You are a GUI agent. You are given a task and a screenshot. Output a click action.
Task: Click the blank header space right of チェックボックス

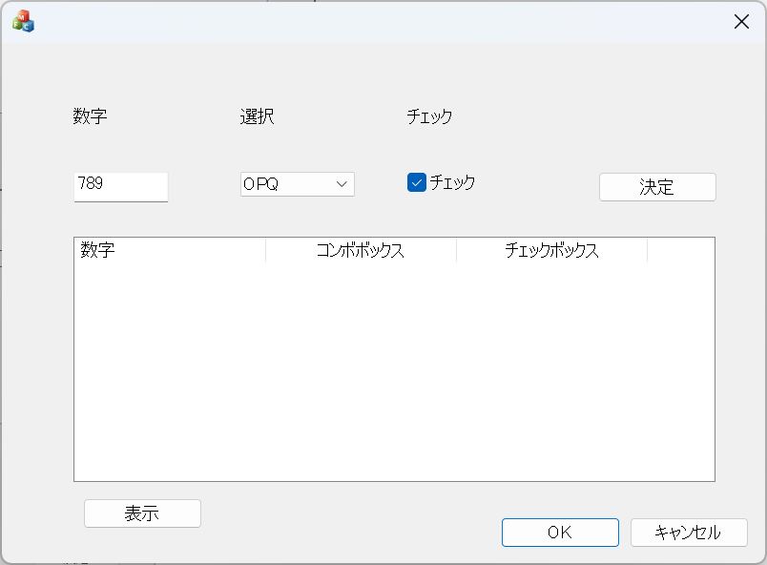[x=680, y=250]
